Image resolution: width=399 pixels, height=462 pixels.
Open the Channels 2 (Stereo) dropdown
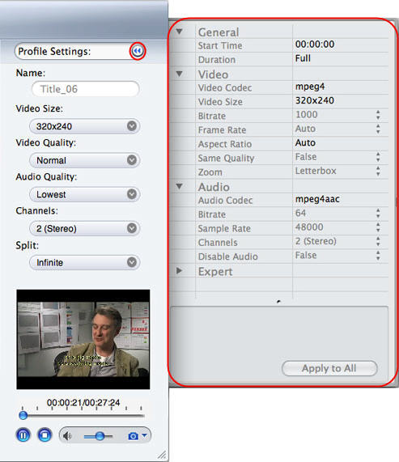coord(84,228)
